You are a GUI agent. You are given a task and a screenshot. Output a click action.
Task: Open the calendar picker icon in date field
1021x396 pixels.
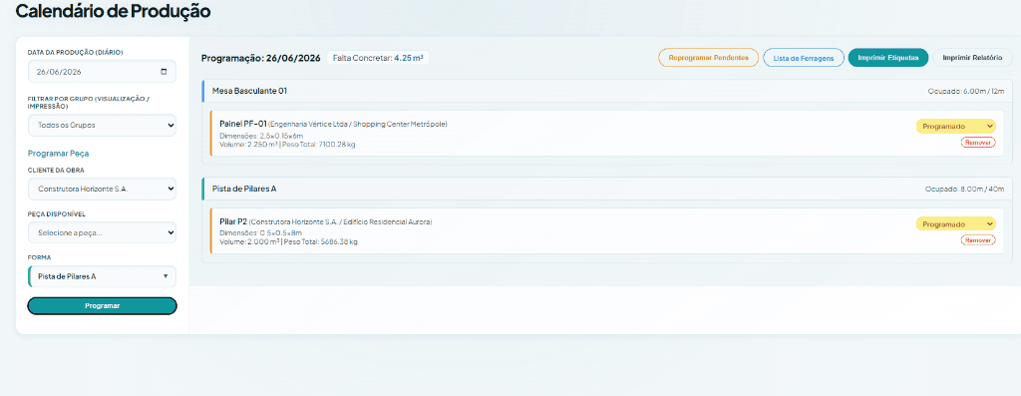(164, 72)
